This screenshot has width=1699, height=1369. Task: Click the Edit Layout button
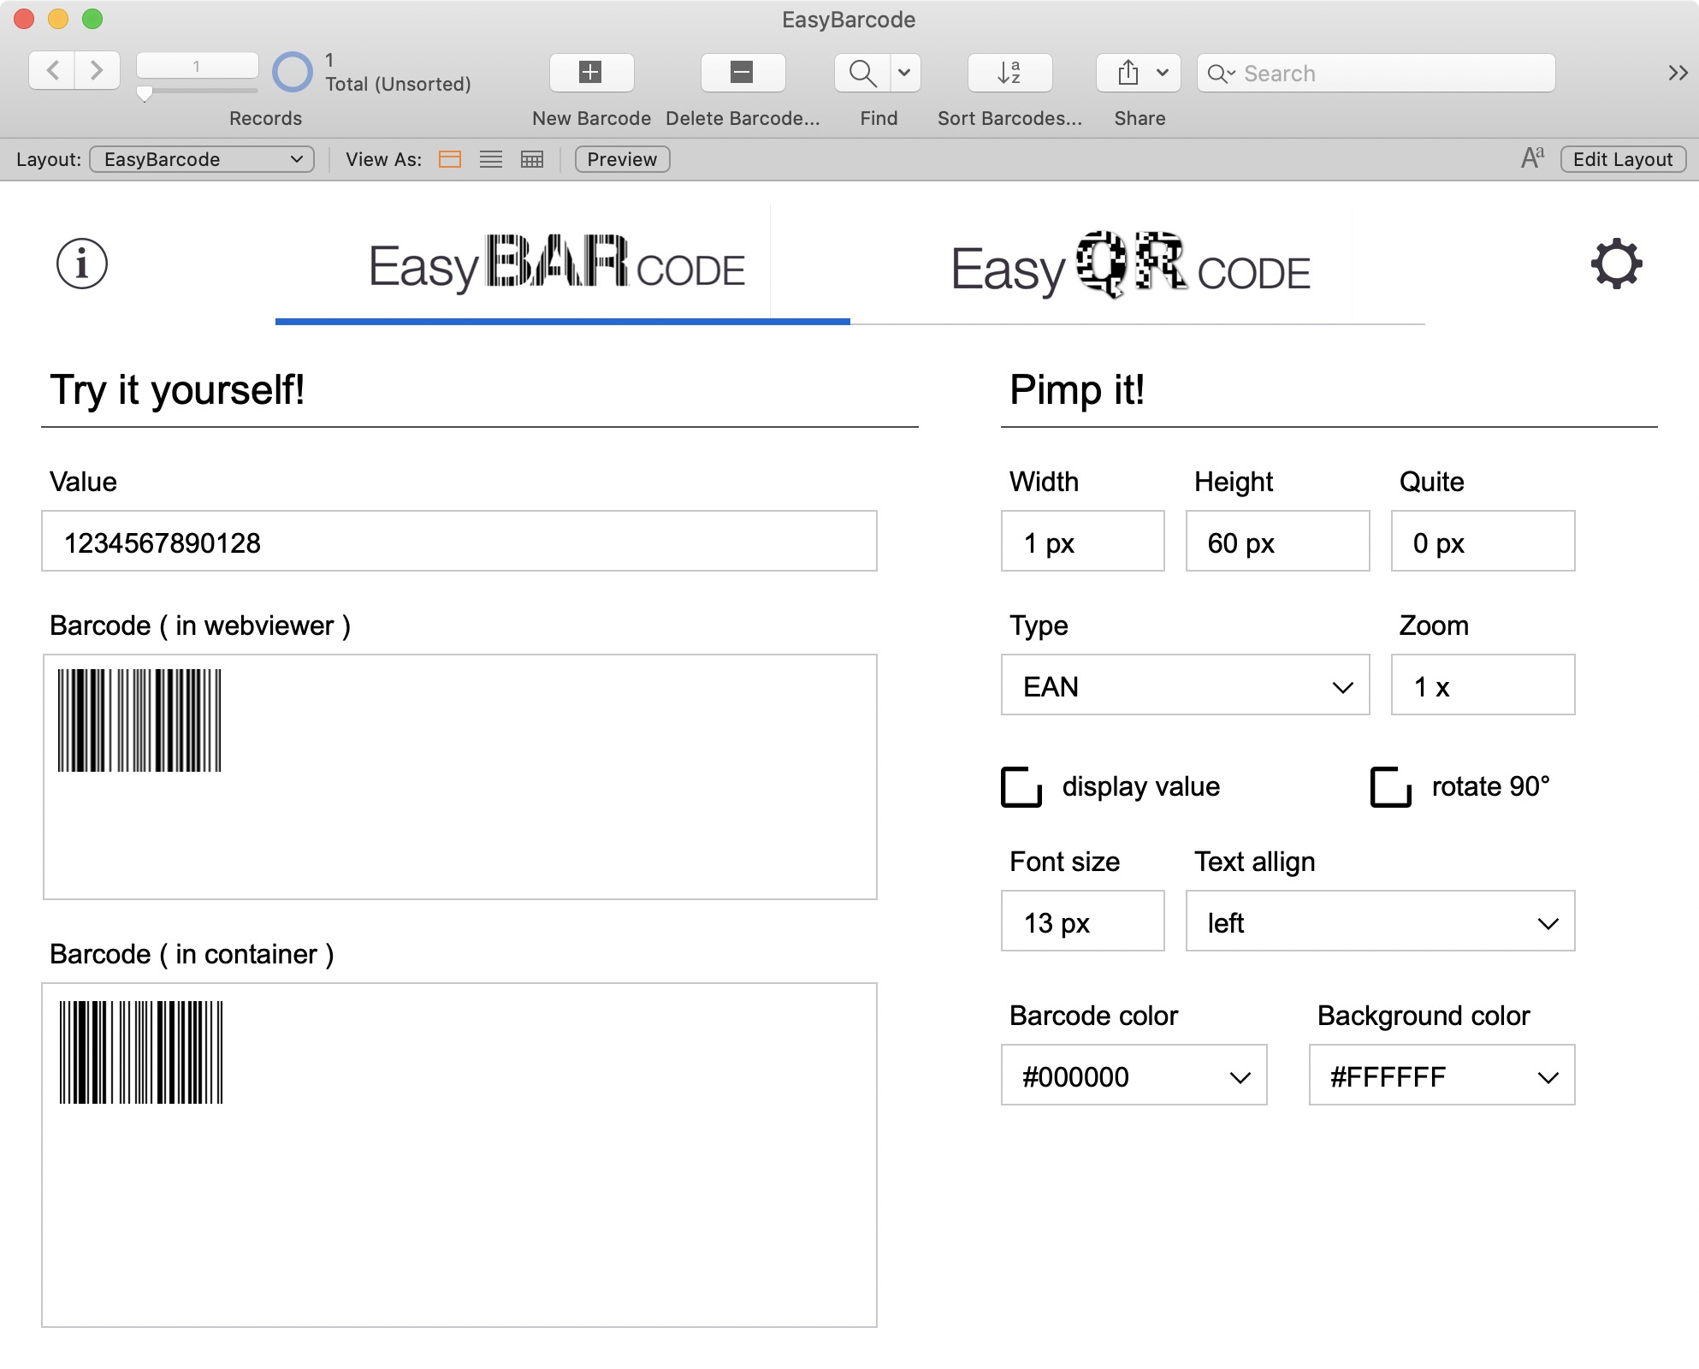click(1622, 159)
